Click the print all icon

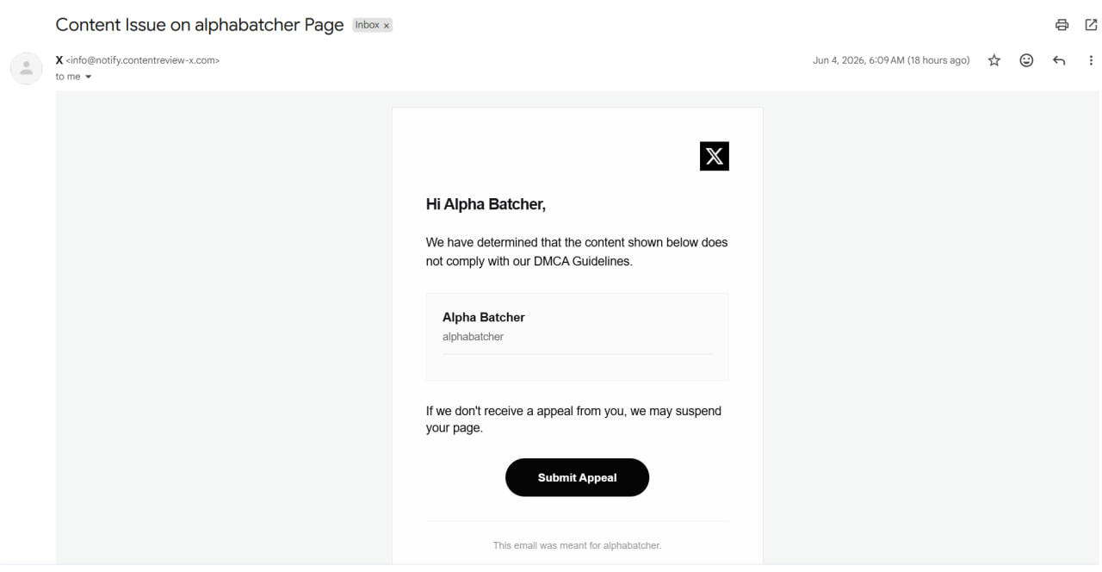pos(1062,25)
